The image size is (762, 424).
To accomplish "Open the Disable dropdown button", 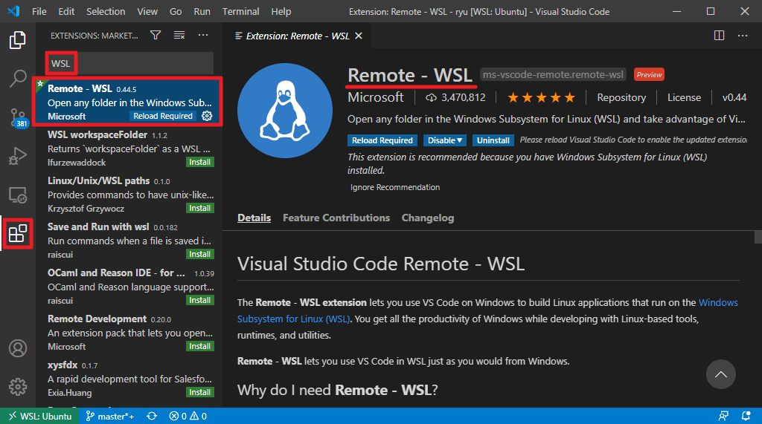I will 445,140.
